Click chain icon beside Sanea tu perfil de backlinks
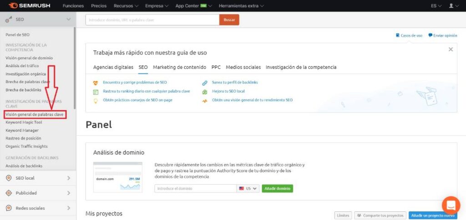Viewport: 466px width, 220px height. point(204,83)
